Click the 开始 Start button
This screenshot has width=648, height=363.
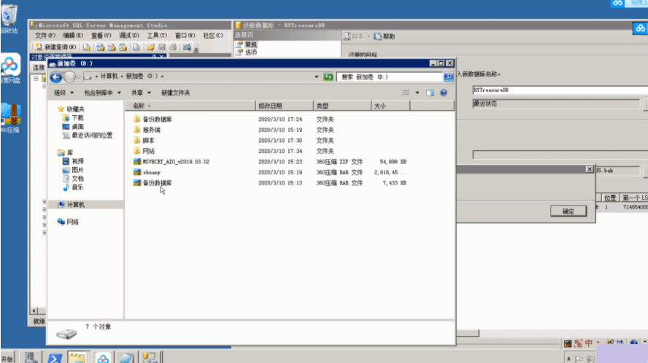point(7,359)
